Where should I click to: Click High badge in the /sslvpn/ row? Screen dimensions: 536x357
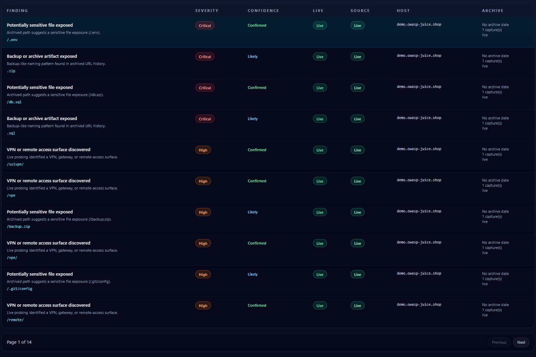[203, 150]
